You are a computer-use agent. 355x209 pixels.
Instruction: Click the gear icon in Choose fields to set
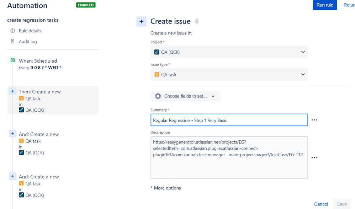158,96
